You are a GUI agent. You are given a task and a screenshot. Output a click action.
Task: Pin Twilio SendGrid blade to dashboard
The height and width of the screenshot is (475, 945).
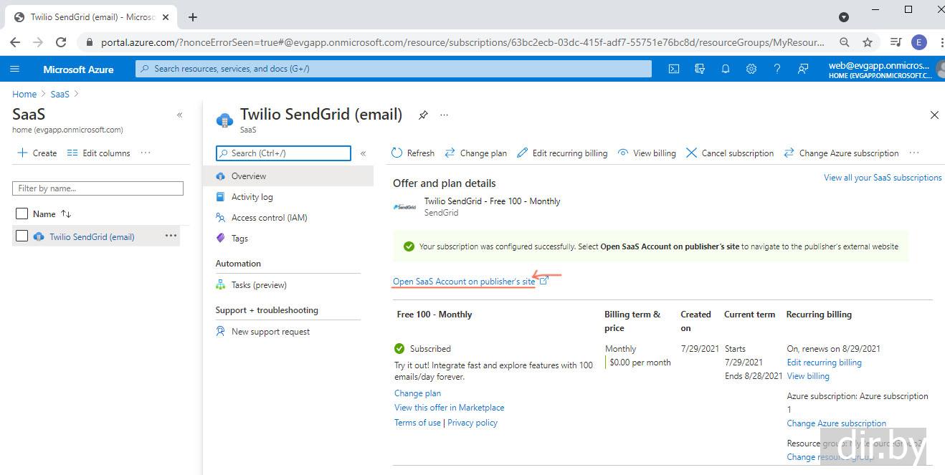tap(423, 115)
